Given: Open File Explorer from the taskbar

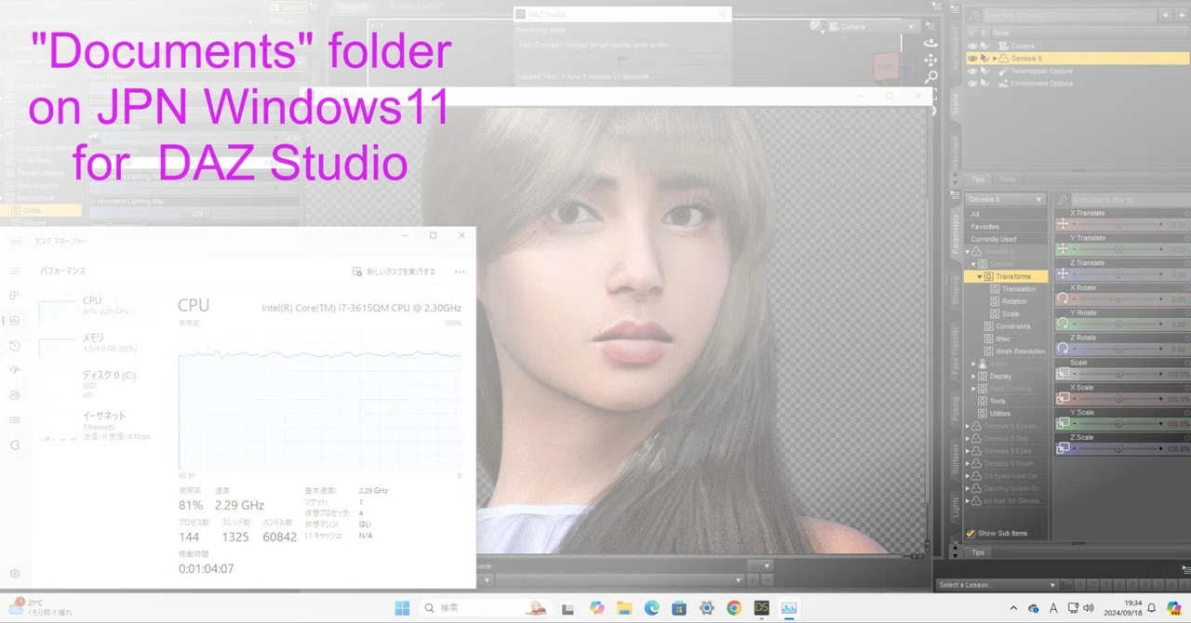Looking at the screenshot, I should point(624,608).
